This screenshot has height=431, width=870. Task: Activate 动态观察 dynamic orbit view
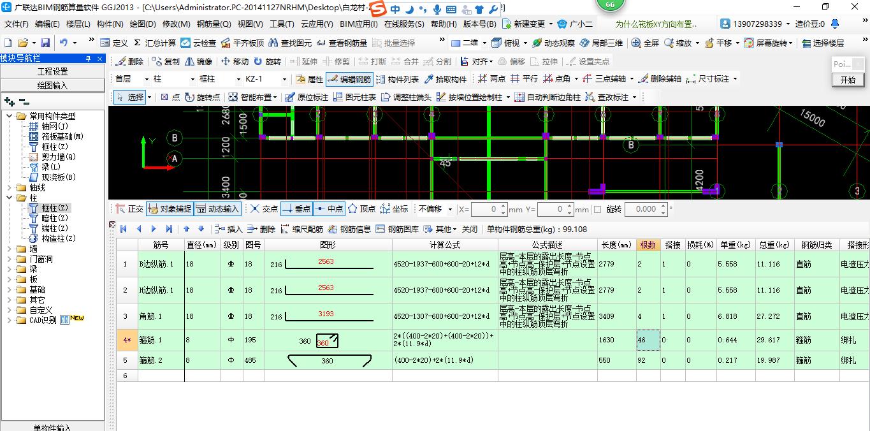(554, 43)
